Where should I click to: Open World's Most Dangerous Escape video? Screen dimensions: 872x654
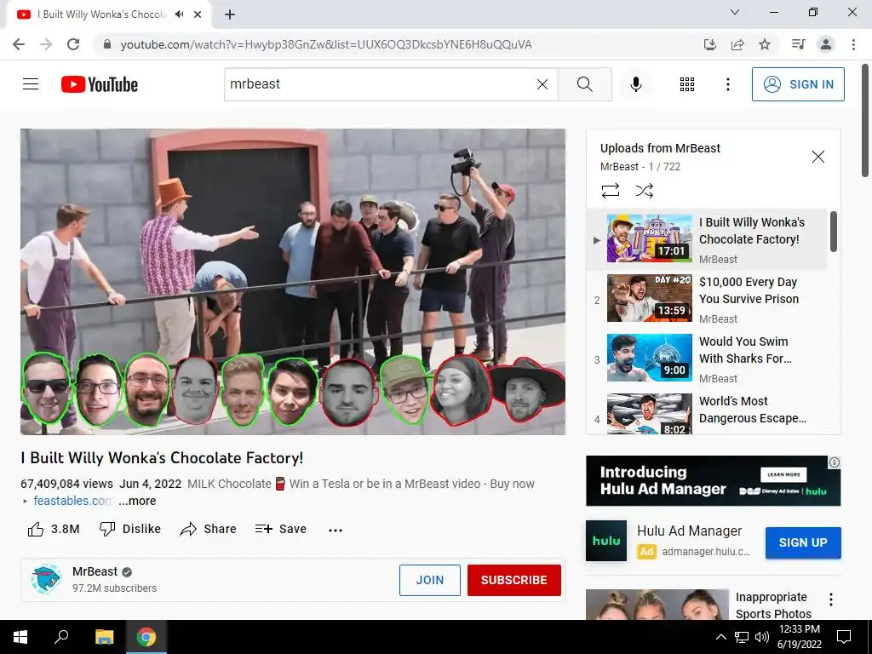pyautogui.click(x=707, y=413)
